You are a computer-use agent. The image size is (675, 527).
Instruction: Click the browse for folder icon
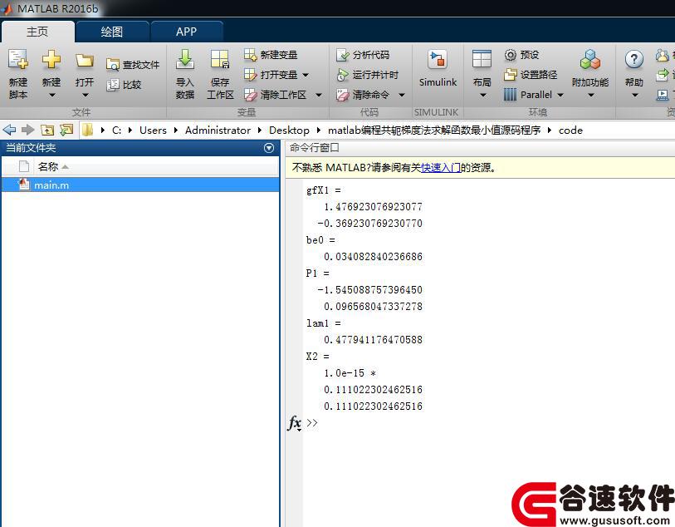(x=66, y=130)
